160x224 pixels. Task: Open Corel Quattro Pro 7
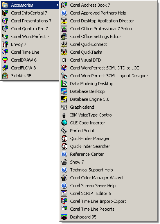tap(30, 29)
